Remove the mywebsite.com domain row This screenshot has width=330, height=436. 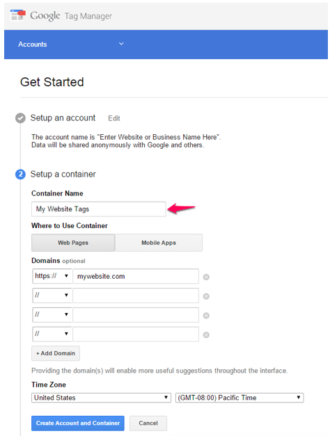pos(206,277)
